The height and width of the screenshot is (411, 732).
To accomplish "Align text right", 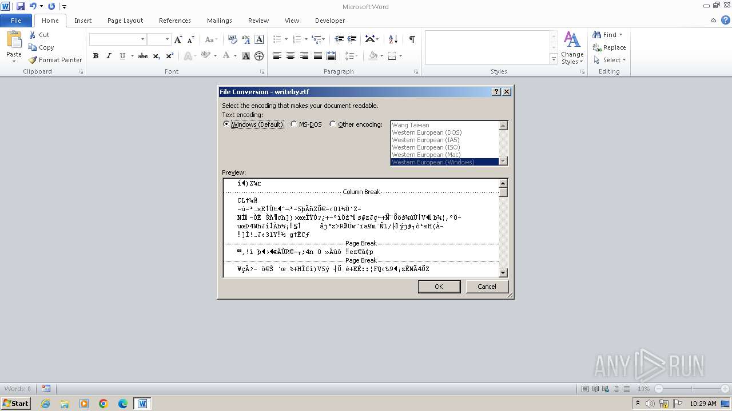I will (304, 56).
